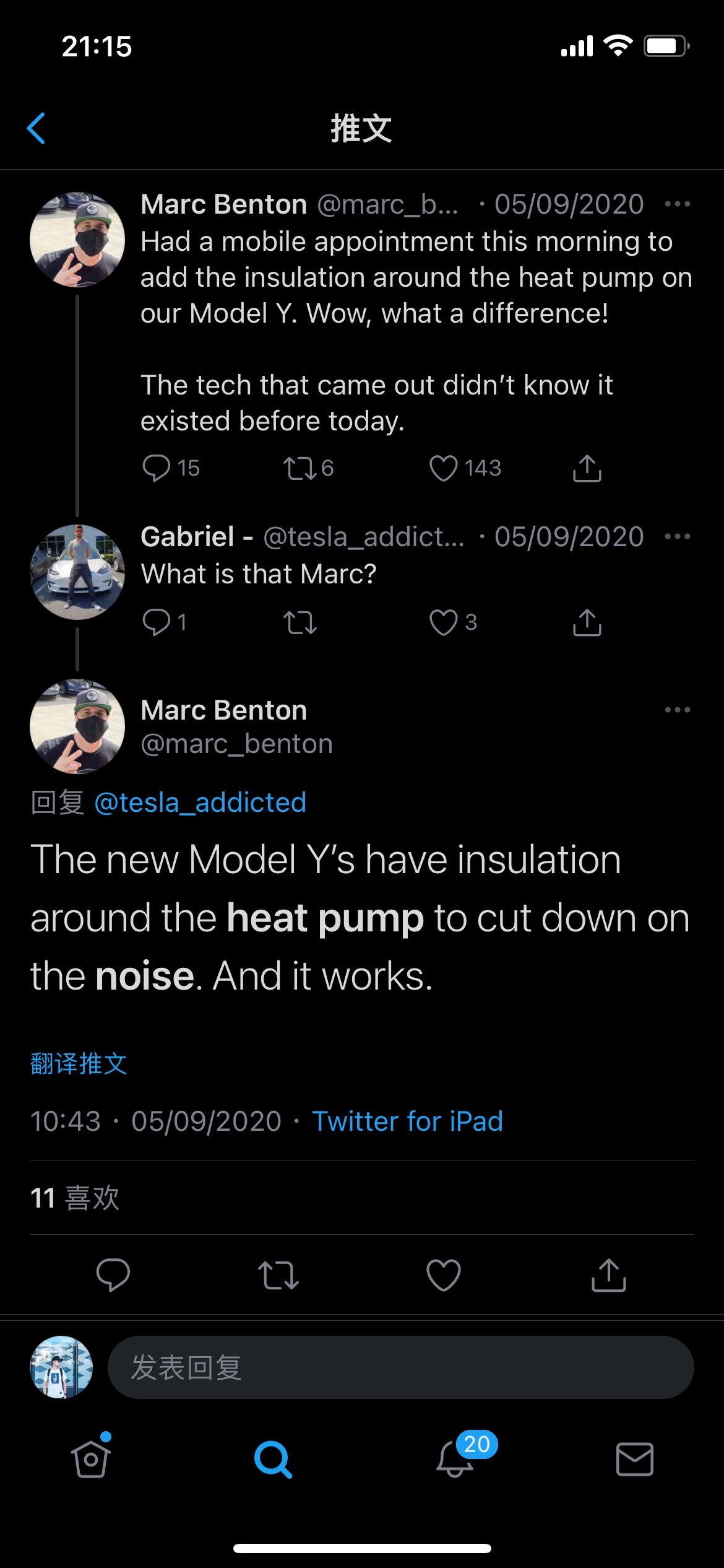Image resolution: width=724 pixels, height=1568 pixels.
Task: Share Marc Benton's top tweet
Action: point(587,468)
